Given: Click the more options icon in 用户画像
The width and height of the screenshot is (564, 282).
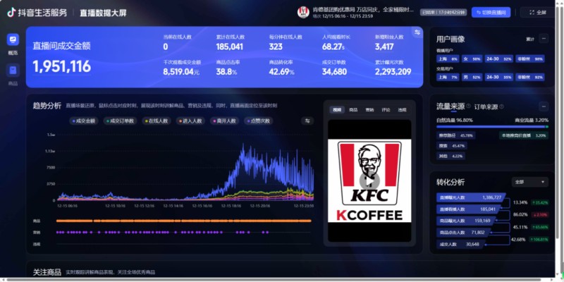Looking at the screenshot, I should point(544,38).
